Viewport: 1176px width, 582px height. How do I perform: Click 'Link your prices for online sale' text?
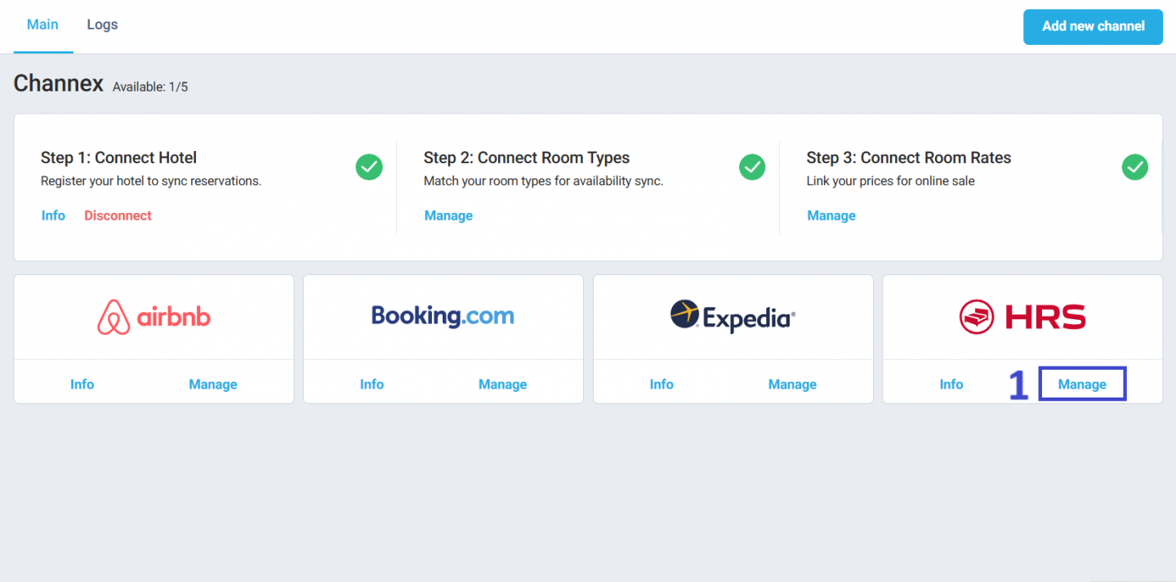(891, 181)
